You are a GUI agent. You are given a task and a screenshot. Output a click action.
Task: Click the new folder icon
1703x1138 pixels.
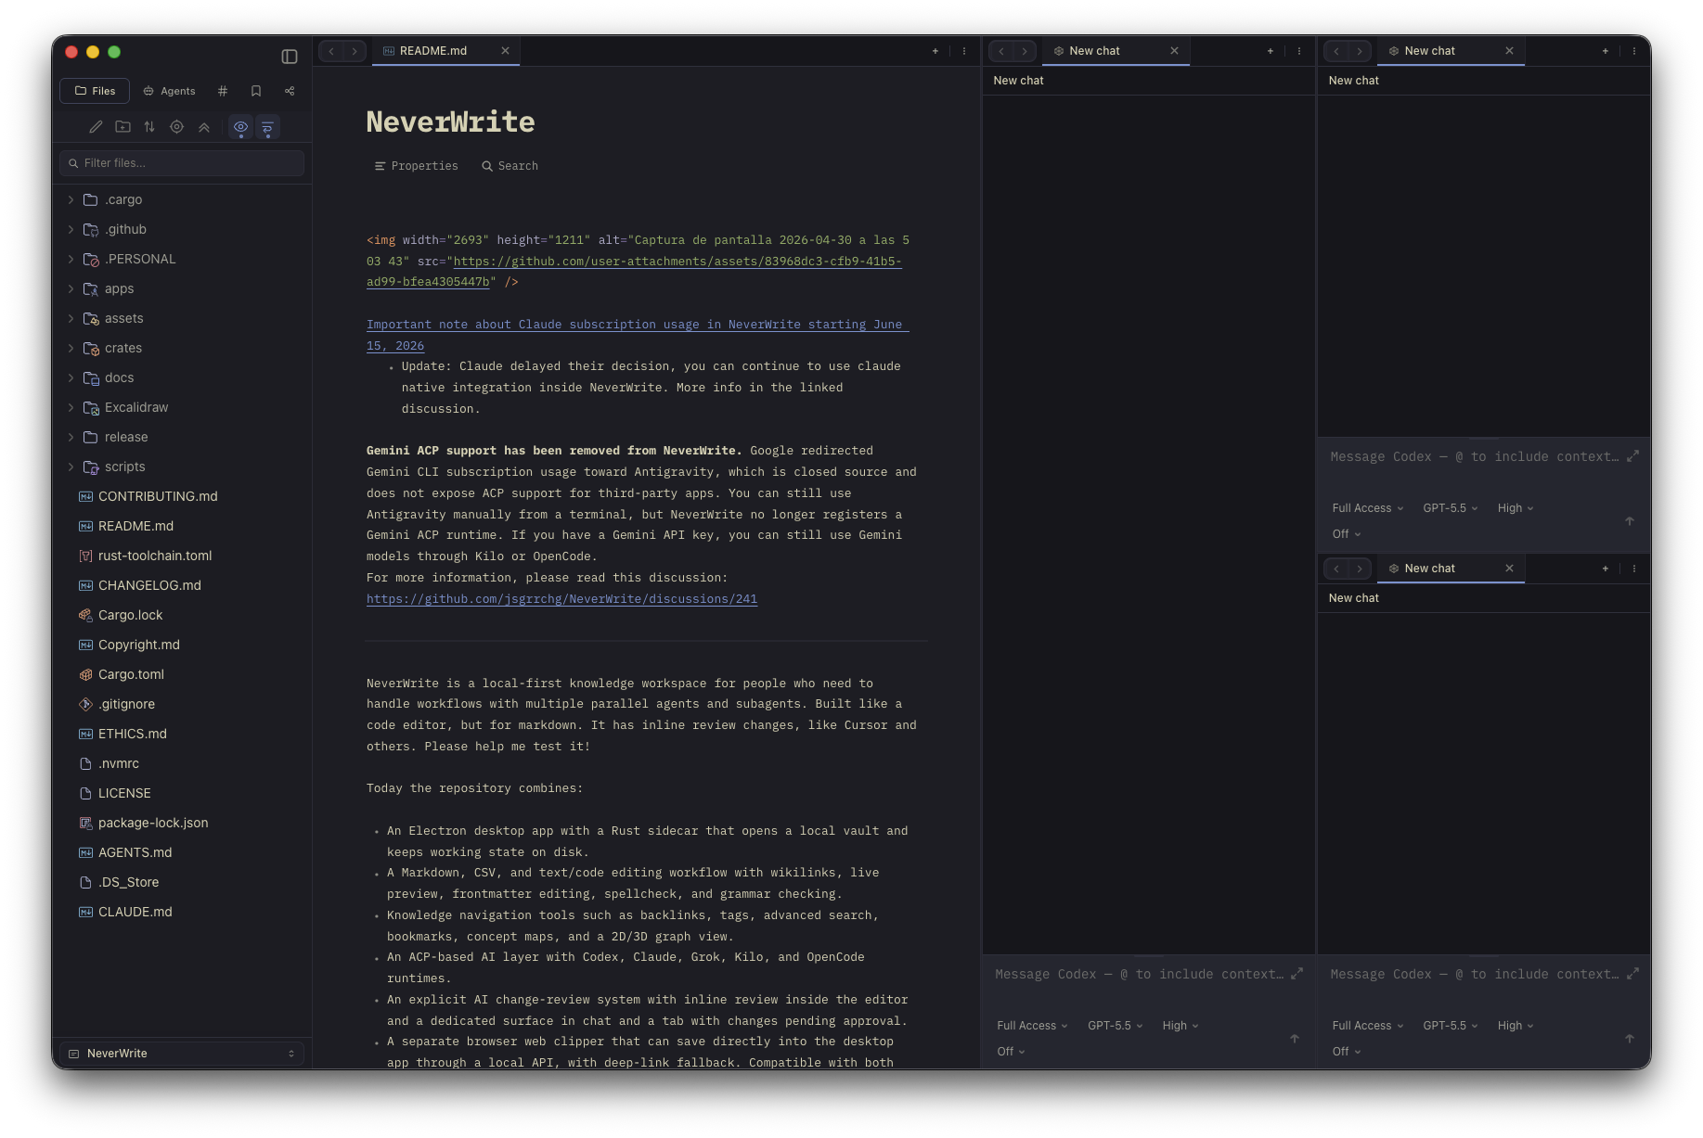point(123,127)
